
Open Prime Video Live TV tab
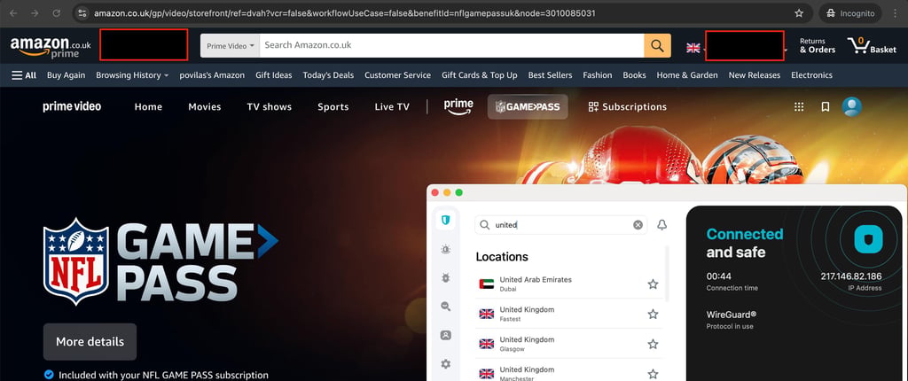click(392, 106)
